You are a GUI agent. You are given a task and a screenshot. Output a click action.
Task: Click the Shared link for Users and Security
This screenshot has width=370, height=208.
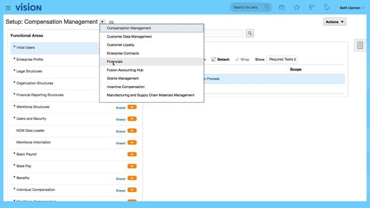coord(121,120)
